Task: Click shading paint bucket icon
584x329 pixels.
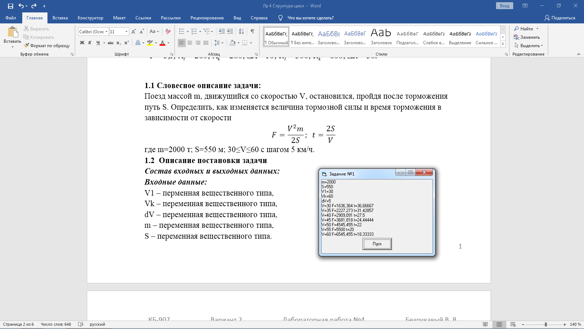Action: click(233, 43)
